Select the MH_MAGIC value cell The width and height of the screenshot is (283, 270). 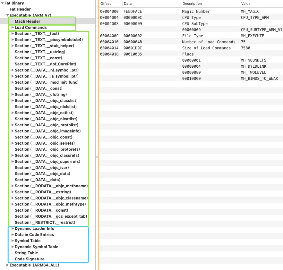(250, 12)
